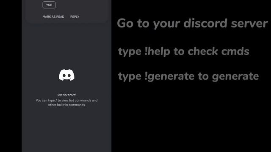
Task: Click the text "Go to your discord server"
Action: click(192, 24)
